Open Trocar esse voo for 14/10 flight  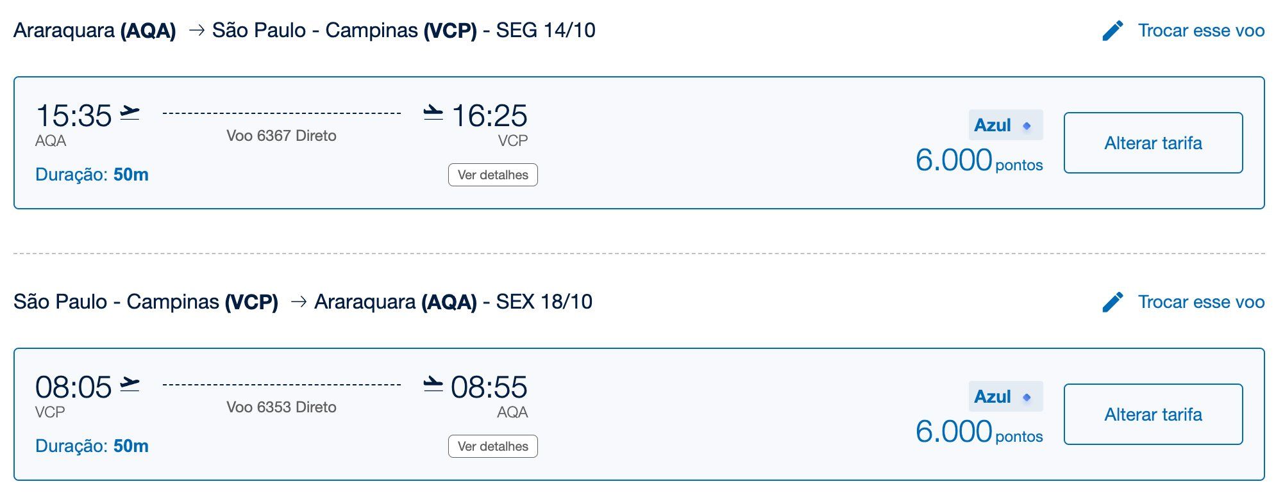1201,30
